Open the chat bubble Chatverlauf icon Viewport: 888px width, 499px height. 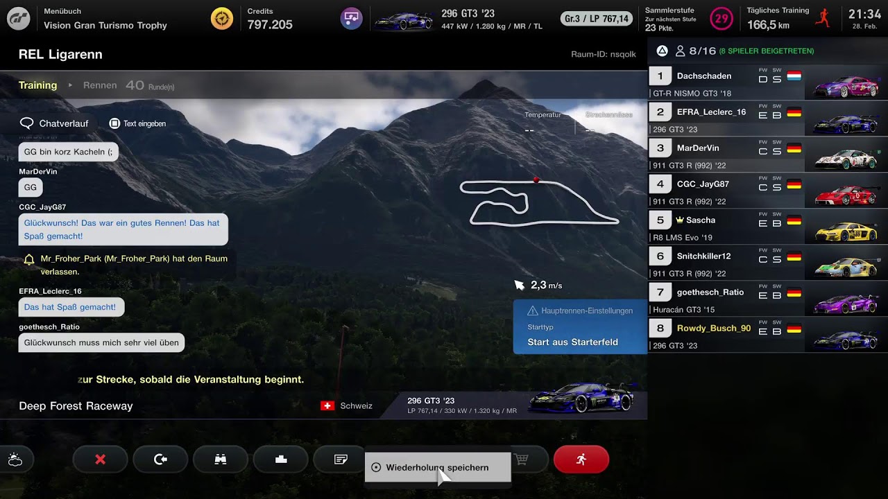point(27,123)
